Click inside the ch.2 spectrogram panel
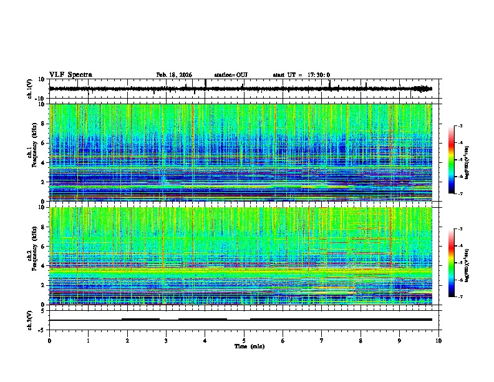 click(x=240, y=256)
